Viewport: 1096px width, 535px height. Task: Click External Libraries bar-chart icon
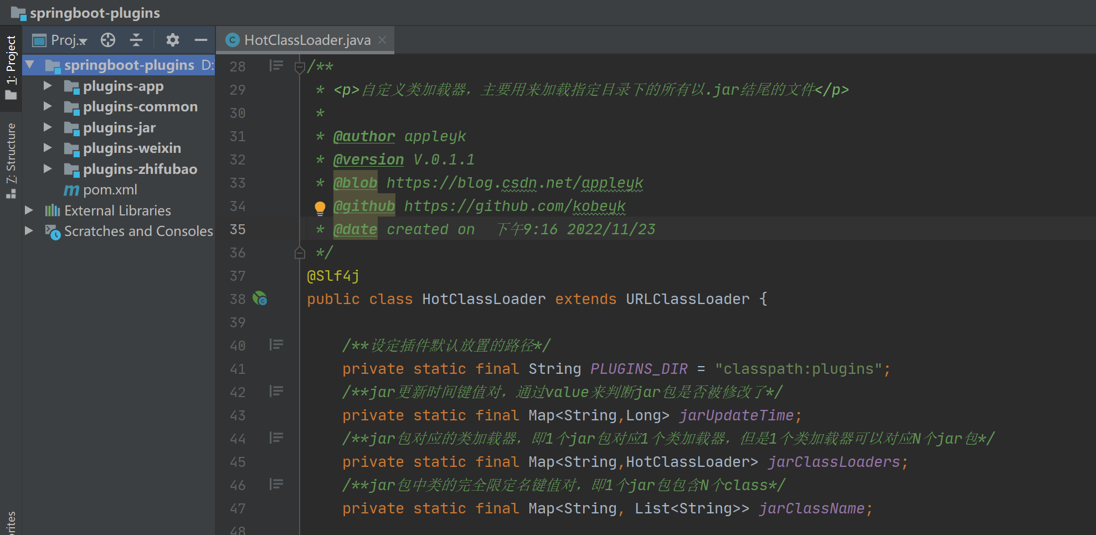53,210
